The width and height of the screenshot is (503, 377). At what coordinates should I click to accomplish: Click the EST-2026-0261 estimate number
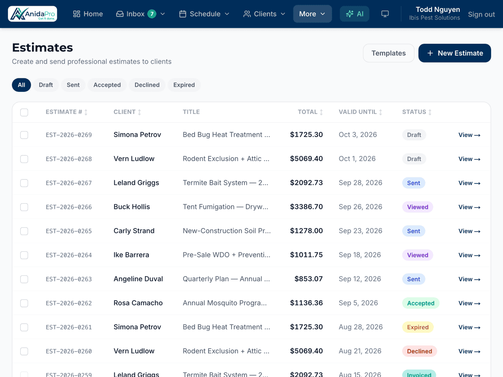click(x=69, y=328)
